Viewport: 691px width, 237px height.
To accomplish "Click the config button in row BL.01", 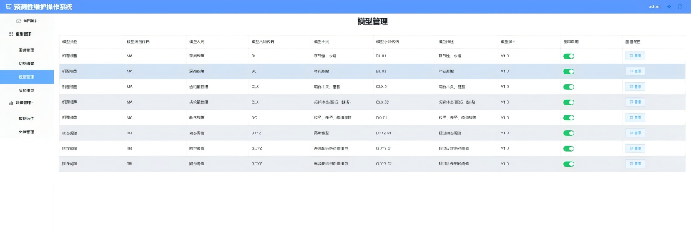I will coord(635,56).
